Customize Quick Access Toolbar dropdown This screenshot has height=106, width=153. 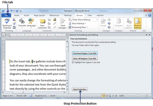coord(21,11)
